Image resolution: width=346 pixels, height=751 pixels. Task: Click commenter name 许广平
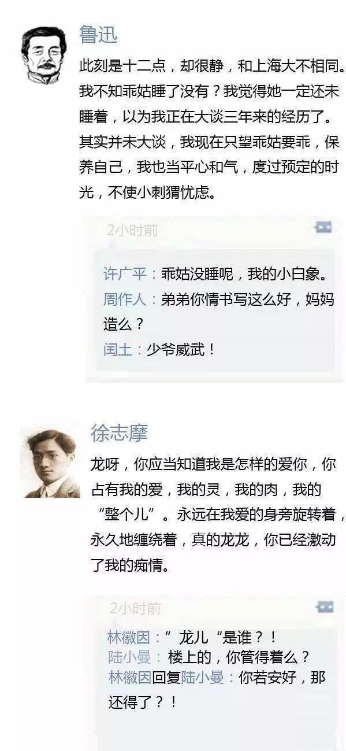click(124, 273)
